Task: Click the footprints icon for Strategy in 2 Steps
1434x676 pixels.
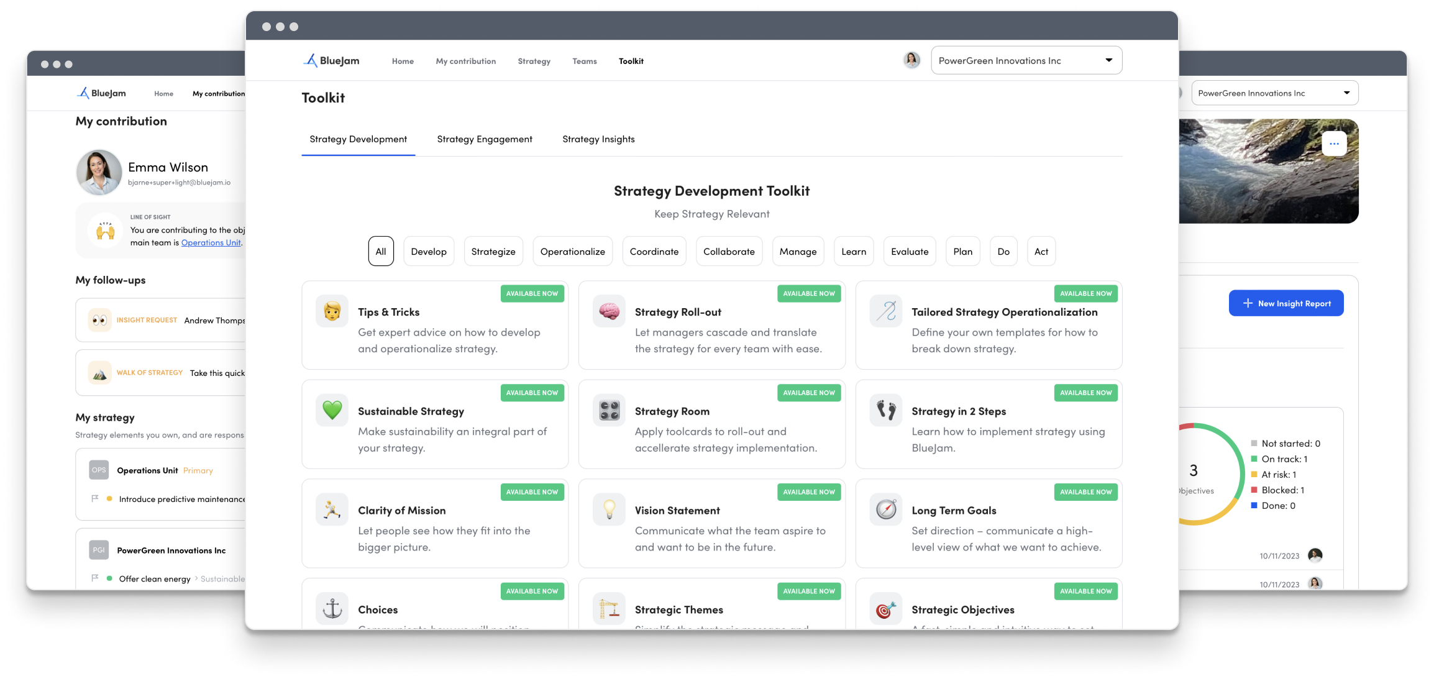Action: pos(886,410)
